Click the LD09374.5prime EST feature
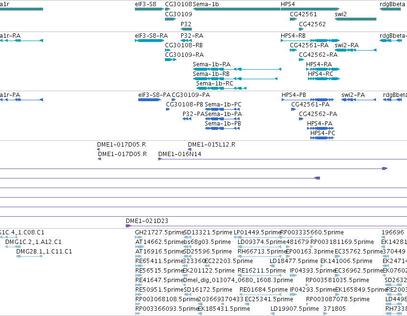The image size is (407, 316). click(x=260, y=247)
